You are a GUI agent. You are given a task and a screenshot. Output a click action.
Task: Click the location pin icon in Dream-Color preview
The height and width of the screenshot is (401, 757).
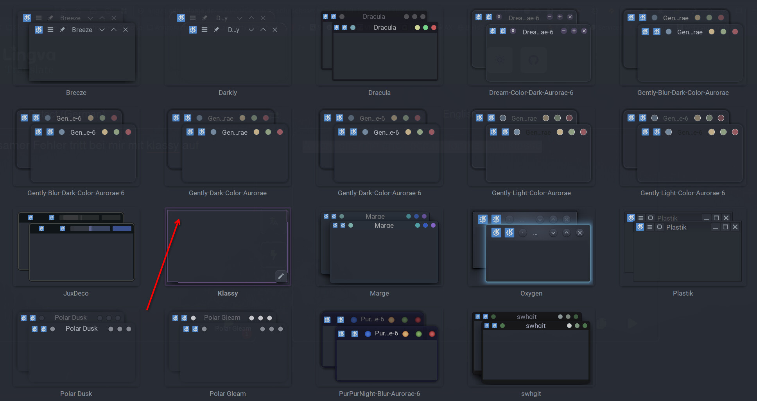click(513, 31)
